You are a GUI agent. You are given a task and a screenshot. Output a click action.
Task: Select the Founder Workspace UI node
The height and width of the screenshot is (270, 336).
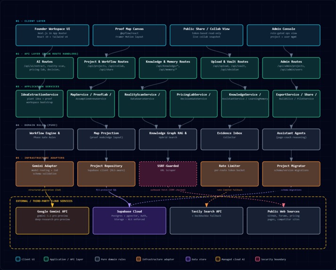pos(52,35)
